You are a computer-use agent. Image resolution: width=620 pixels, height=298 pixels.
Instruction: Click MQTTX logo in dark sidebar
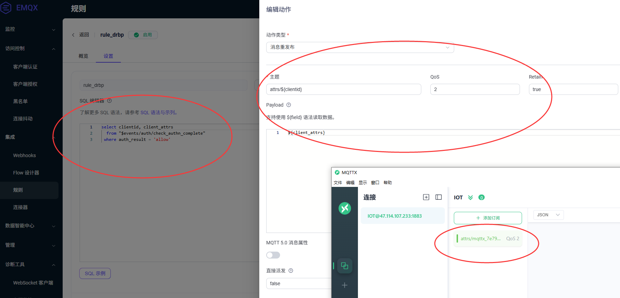[344, 208]
